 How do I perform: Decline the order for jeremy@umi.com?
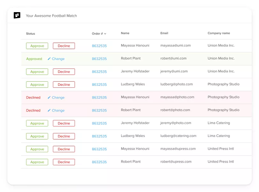[x=64, y=72]
